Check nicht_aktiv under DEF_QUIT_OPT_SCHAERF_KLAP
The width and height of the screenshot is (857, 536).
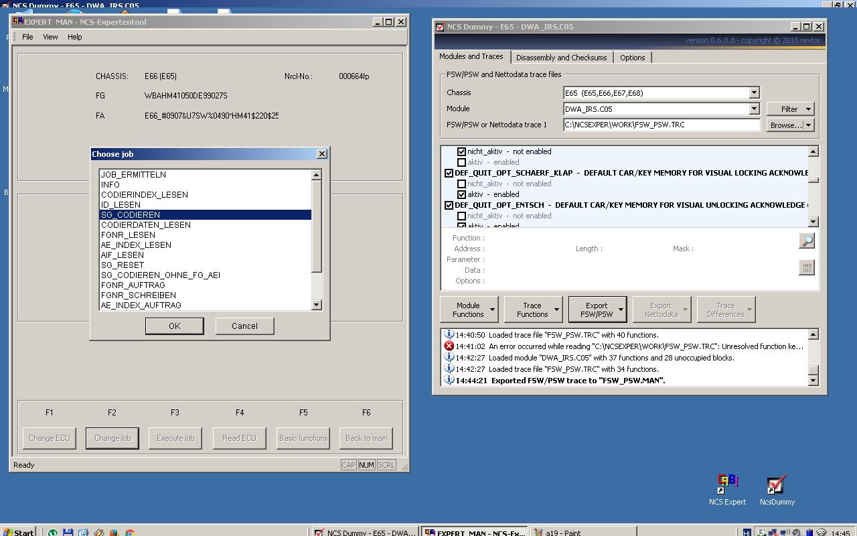click(x=461, y=184)
